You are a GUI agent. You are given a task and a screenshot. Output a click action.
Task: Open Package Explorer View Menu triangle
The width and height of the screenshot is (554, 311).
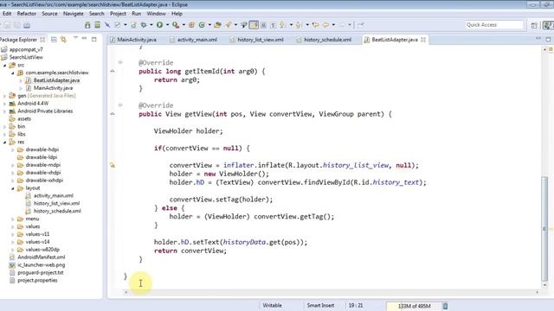[x=75, y=38]
